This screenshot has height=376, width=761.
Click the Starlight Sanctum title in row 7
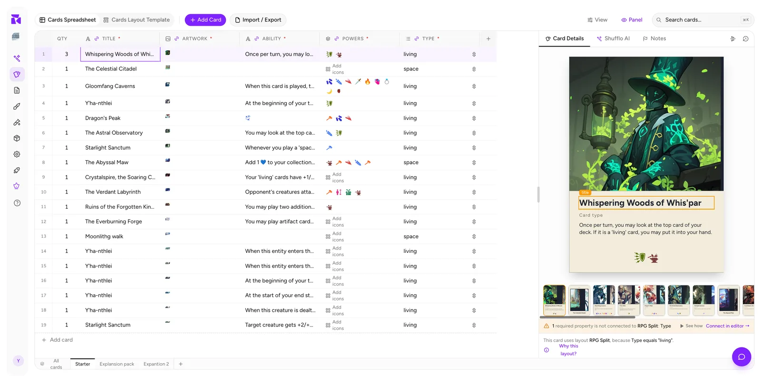pyautogui.click(x=107, y=148)
